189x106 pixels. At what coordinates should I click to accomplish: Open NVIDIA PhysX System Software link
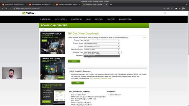coord(82,105)
